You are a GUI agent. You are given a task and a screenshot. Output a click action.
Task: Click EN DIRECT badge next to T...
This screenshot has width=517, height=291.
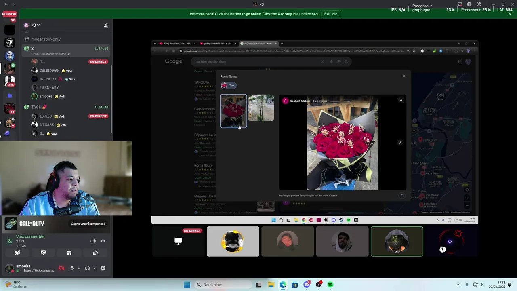click(x=98, y=61)
